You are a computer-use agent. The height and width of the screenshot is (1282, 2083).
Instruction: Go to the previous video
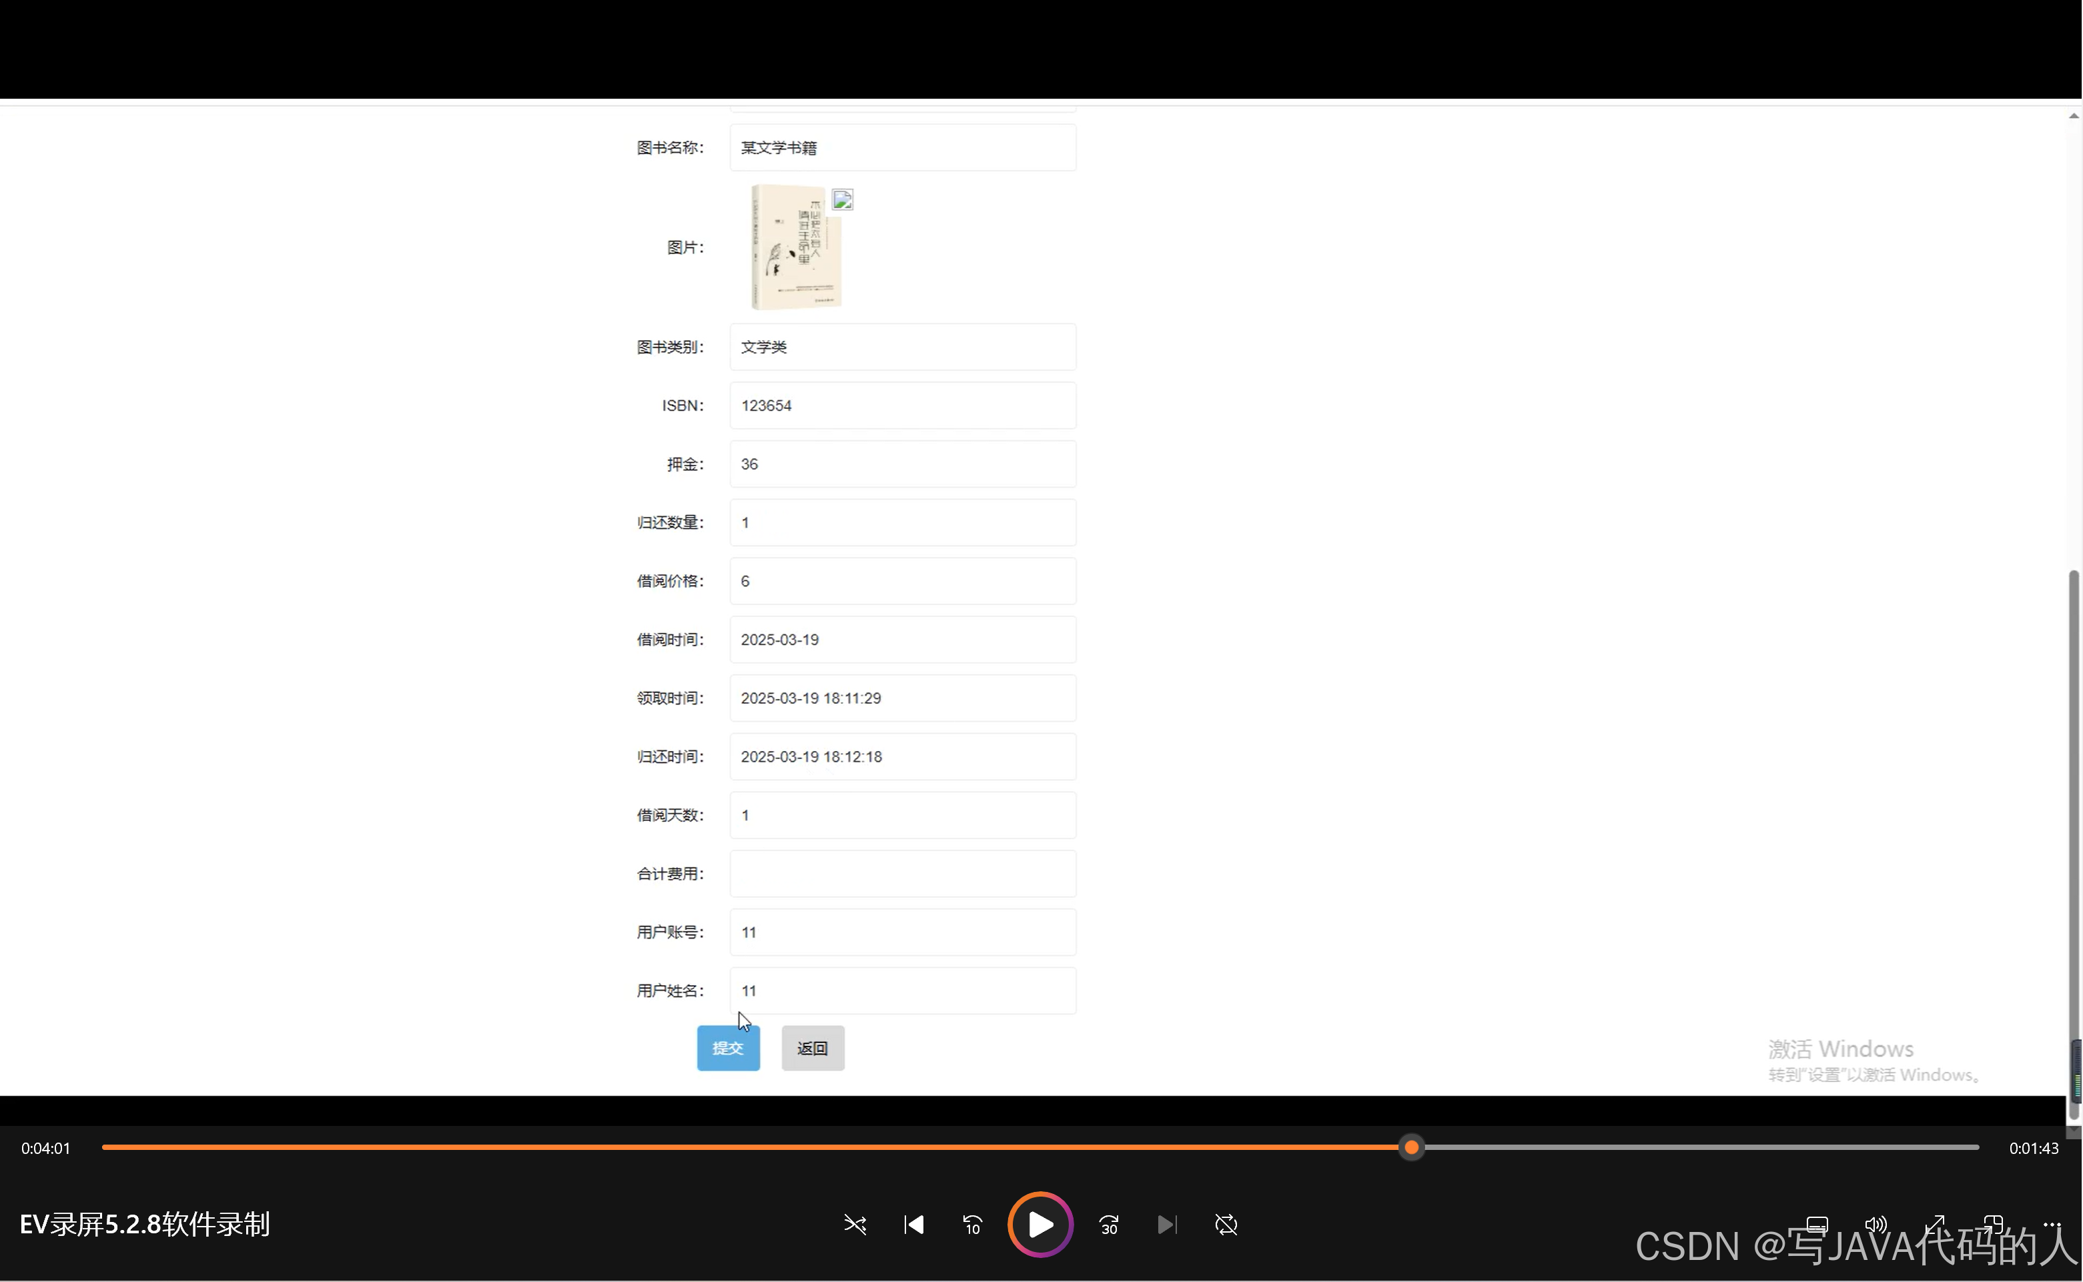(x=913, y=1225)
